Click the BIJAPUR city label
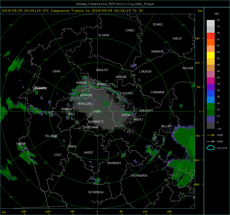Image resolution: width=230 pixels, height=215 pixels. (x=104, y=35)
